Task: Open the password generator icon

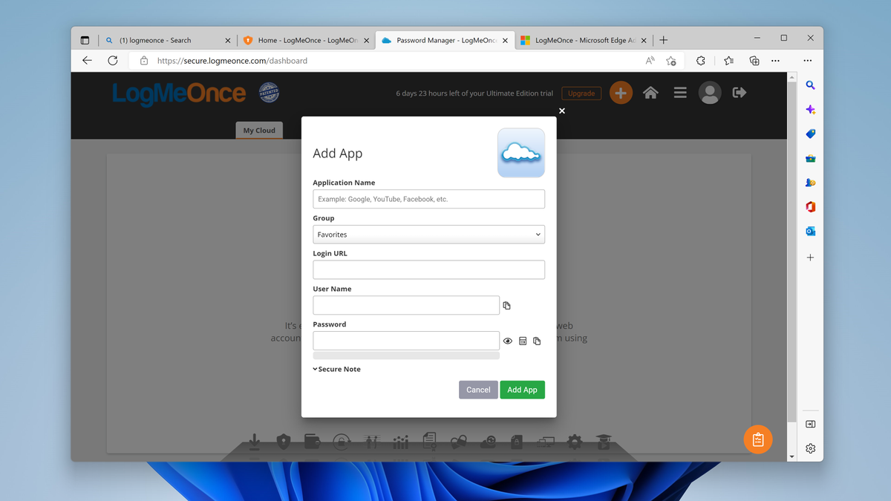Action: (x=523, y=341)
